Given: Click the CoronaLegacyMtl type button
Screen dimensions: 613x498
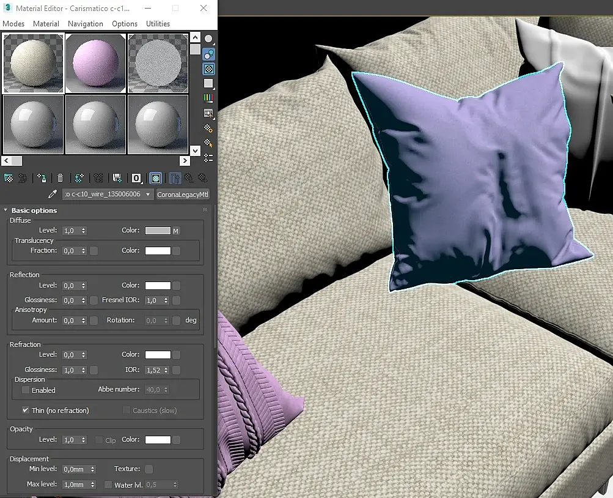Looking at the screenshot, I should 183,195.
